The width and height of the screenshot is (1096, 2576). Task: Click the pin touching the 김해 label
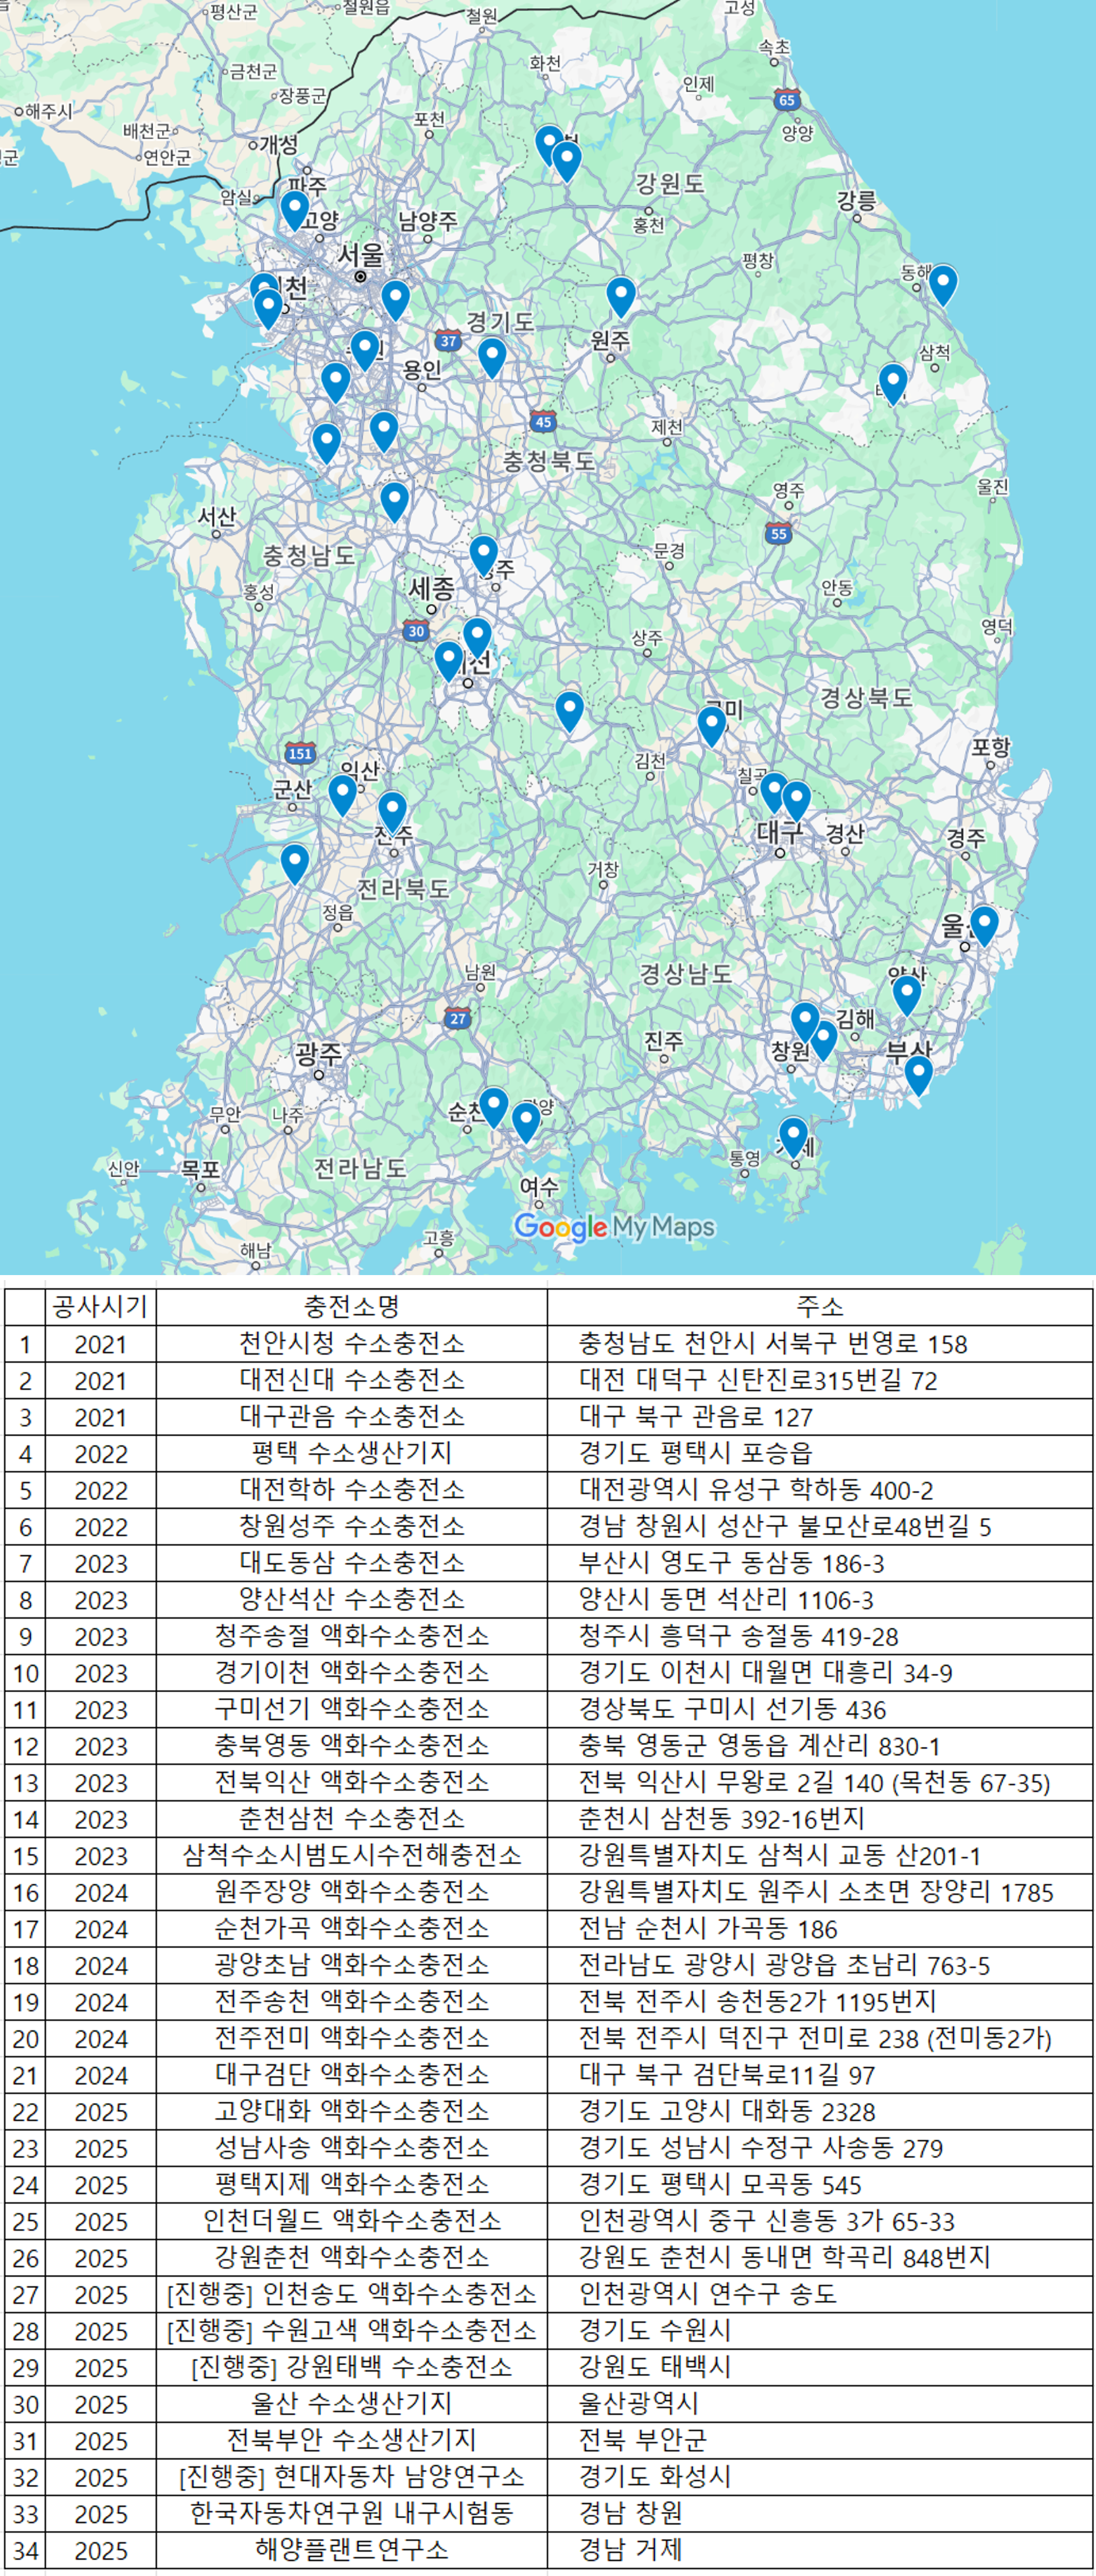(x=823, y=1040)
